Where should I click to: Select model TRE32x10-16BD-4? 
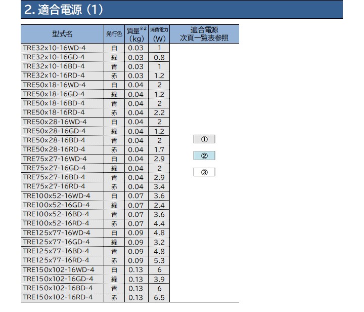54,66
